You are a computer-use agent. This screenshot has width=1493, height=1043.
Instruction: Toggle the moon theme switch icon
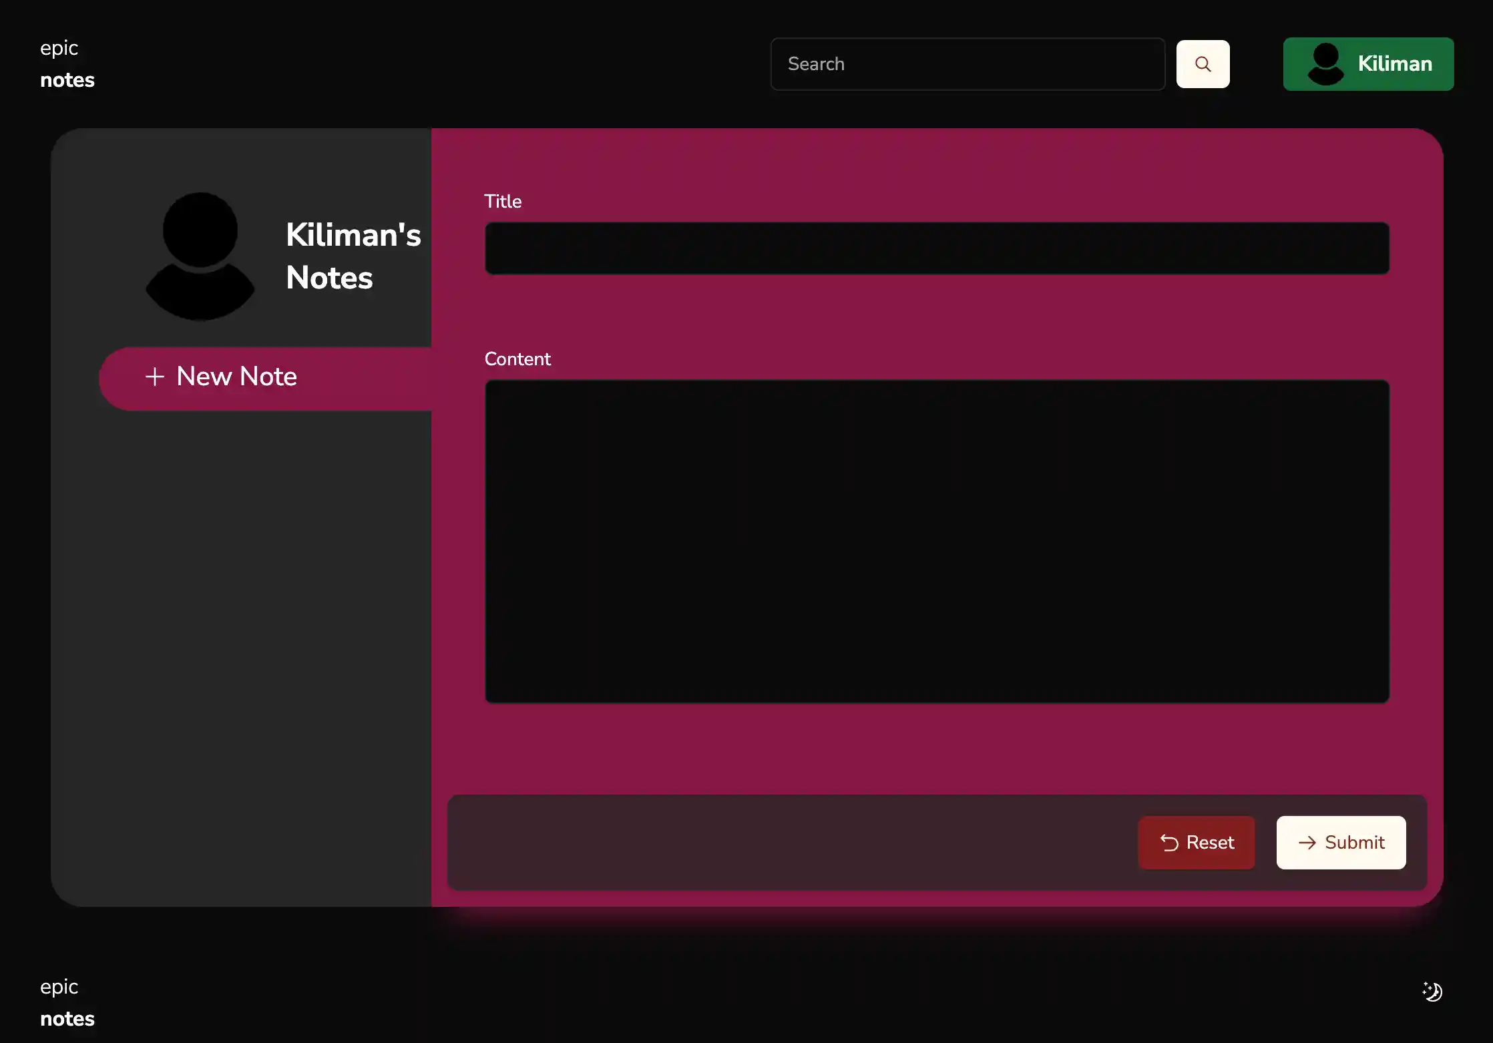click(1432, 991)
